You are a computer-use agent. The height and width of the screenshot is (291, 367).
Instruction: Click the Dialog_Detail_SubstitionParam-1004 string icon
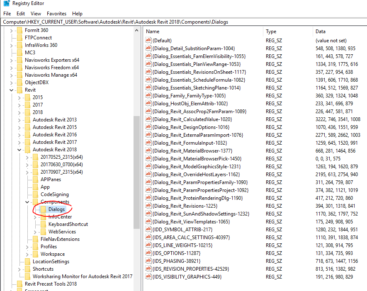pos(148,48)
